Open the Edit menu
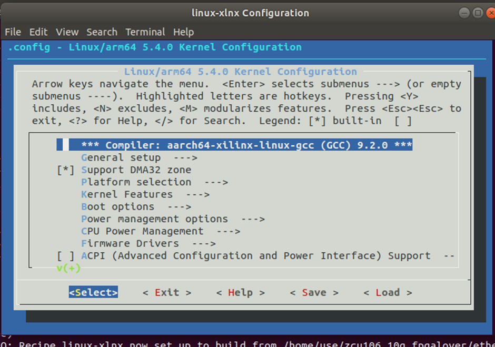The width and height of the screenshot is (495, 347). tap(38, 32)
